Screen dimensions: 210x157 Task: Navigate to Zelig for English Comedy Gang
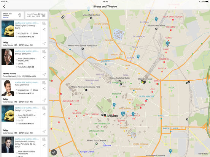click(x=44, y=44)
